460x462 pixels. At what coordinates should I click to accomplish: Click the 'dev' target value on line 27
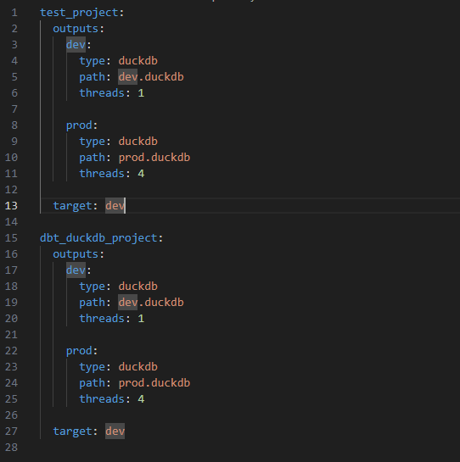click(x=115, y=431)
